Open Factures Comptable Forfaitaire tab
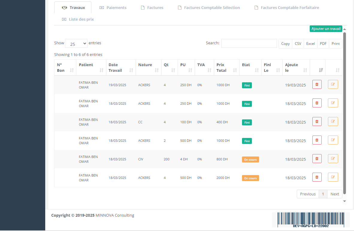 pos(287,7)
